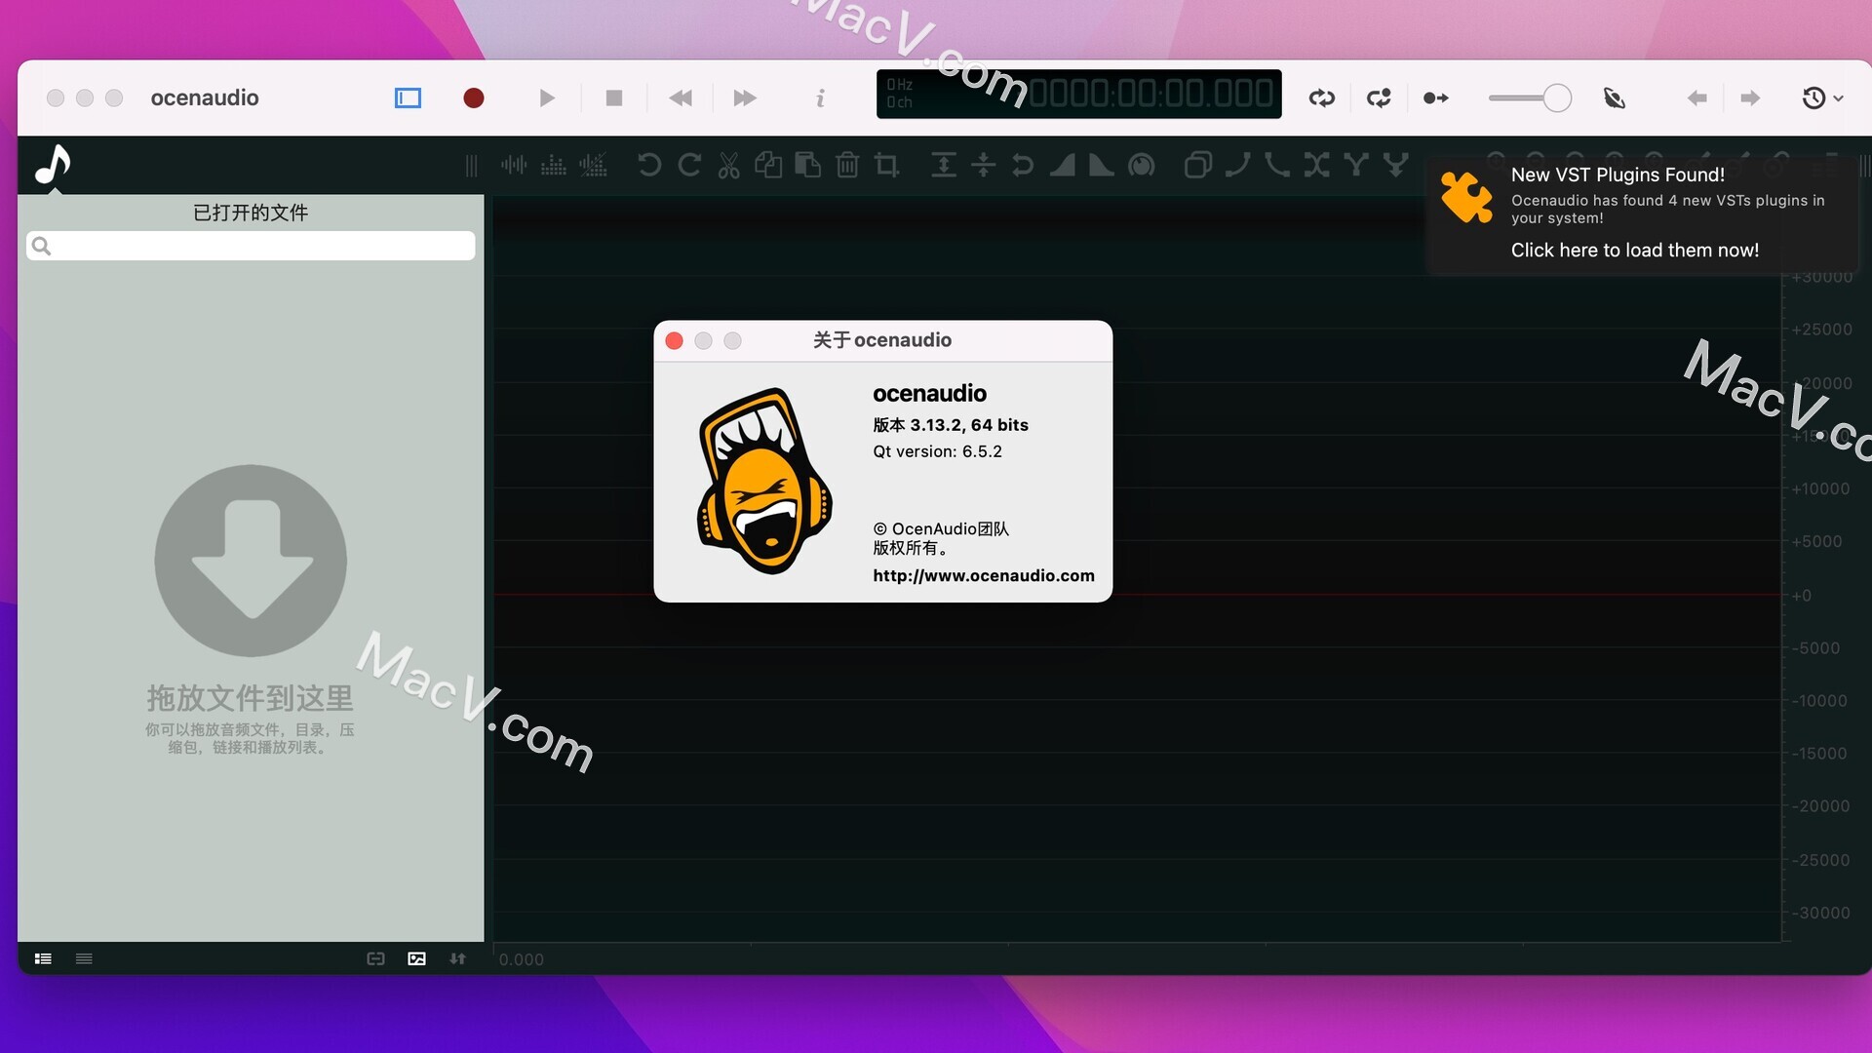Close the About ocenaudio dialog
1872x1053 pixels.
[x=674, y=340]
